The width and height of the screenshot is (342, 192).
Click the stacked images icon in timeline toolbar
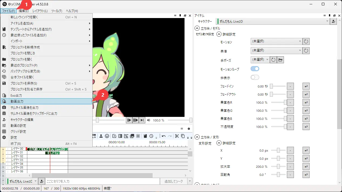(132, 136)
